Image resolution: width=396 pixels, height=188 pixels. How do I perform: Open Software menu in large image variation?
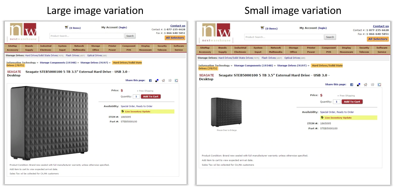coord(179,46)
